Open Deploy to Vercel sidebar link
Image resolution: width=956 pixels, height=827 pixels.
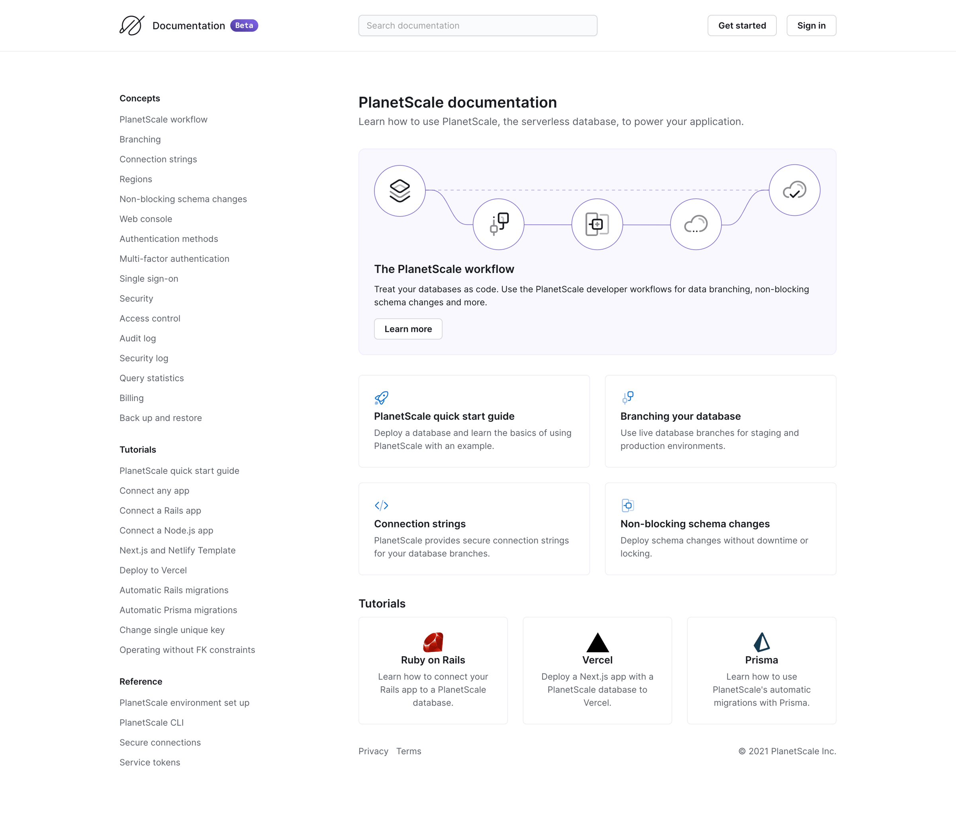tap(153, 570)
